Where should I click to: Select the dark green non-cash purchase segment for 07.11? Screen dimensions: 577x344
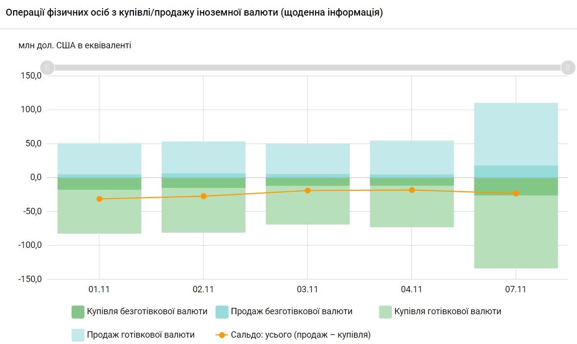[537, 186]
